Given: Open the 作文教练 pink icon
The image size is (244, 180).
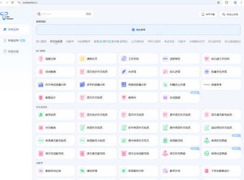Looking at the screenshot, I should click(41, 128).
